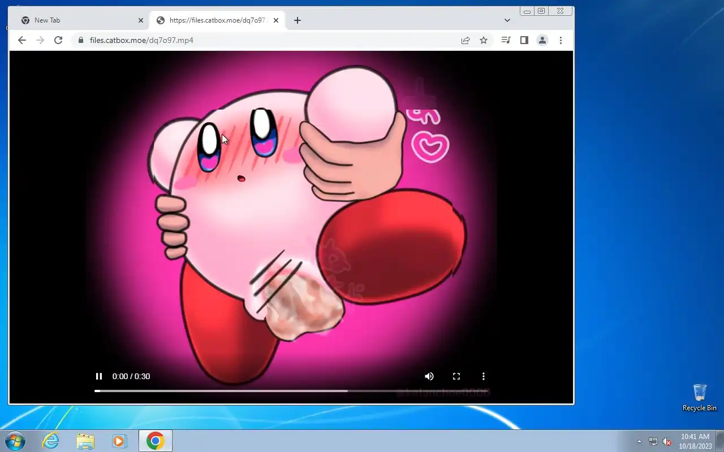Seek along the video progress bar
Image resolution: width=724 pixels, height=452 pixels.
click(291, 390)
